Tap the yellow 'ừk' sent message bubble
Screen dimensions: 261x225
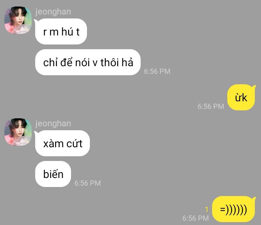[x=241, y=97]
